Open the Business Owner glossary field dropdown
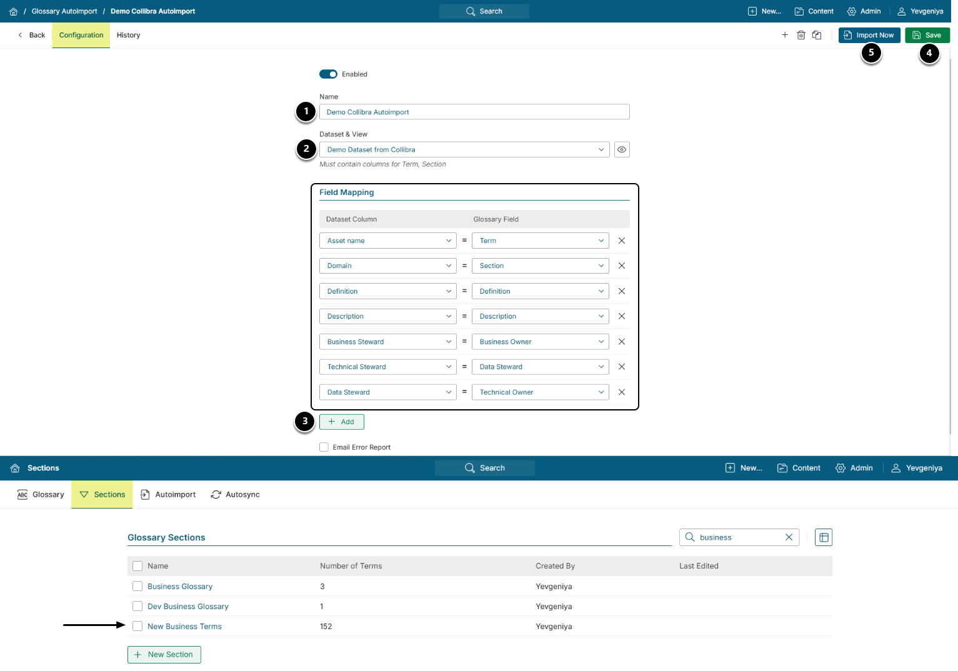This screenshot has height=671, width=958. pos(540,342)
